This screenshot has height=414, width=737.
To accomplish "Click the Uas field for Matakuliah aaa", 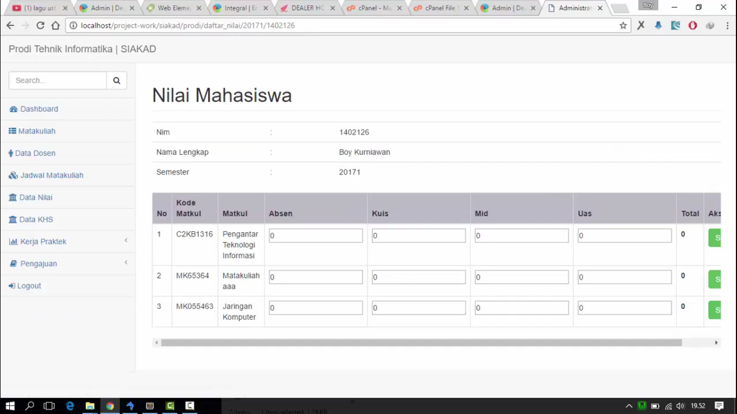I will (624, 277).
